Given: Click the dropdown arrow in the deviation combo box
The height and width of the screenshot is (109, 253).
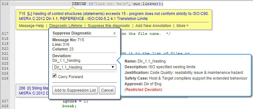Looking at the screenshot, I should pyautogui.click(x=113, y=67).
